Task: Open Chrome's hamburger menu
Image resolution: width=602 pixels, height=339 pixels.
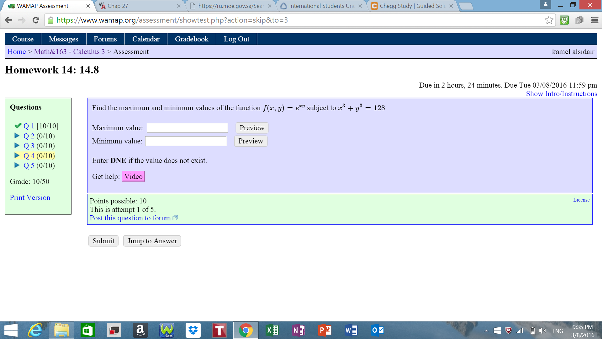Action: click(594, 20)
